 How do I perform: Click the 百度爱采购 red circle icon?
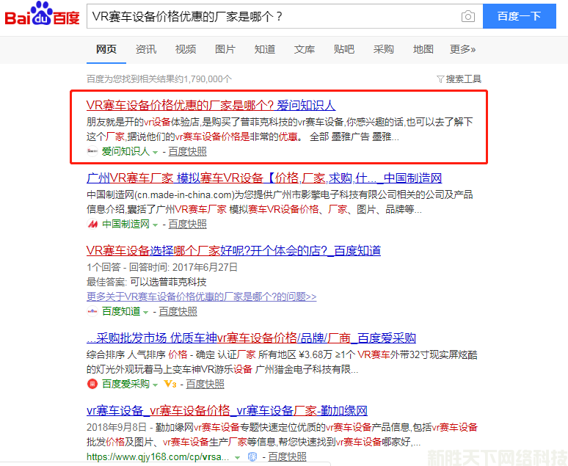[x=92, y=384]
